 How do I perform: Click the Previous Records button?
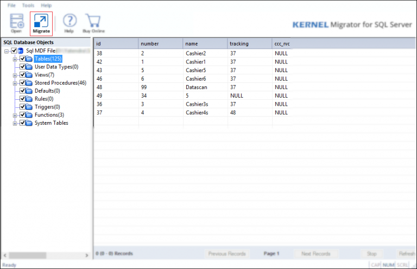(227, 254)
